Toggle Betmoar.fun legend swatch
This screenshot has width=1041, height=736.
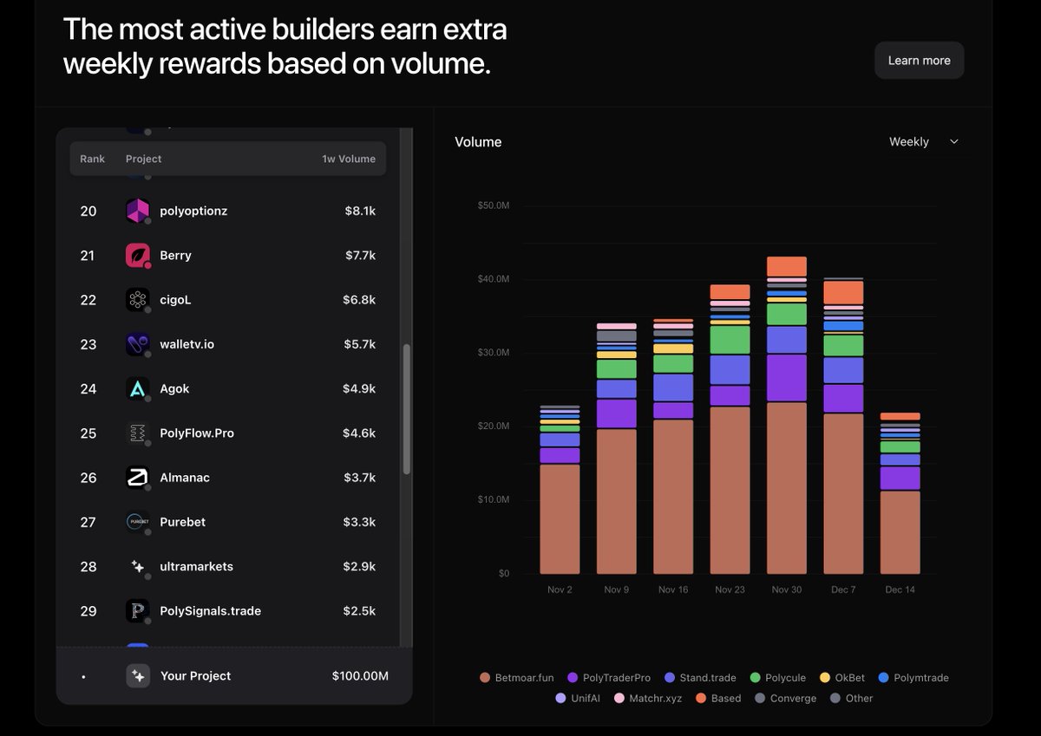pos(485,678)
